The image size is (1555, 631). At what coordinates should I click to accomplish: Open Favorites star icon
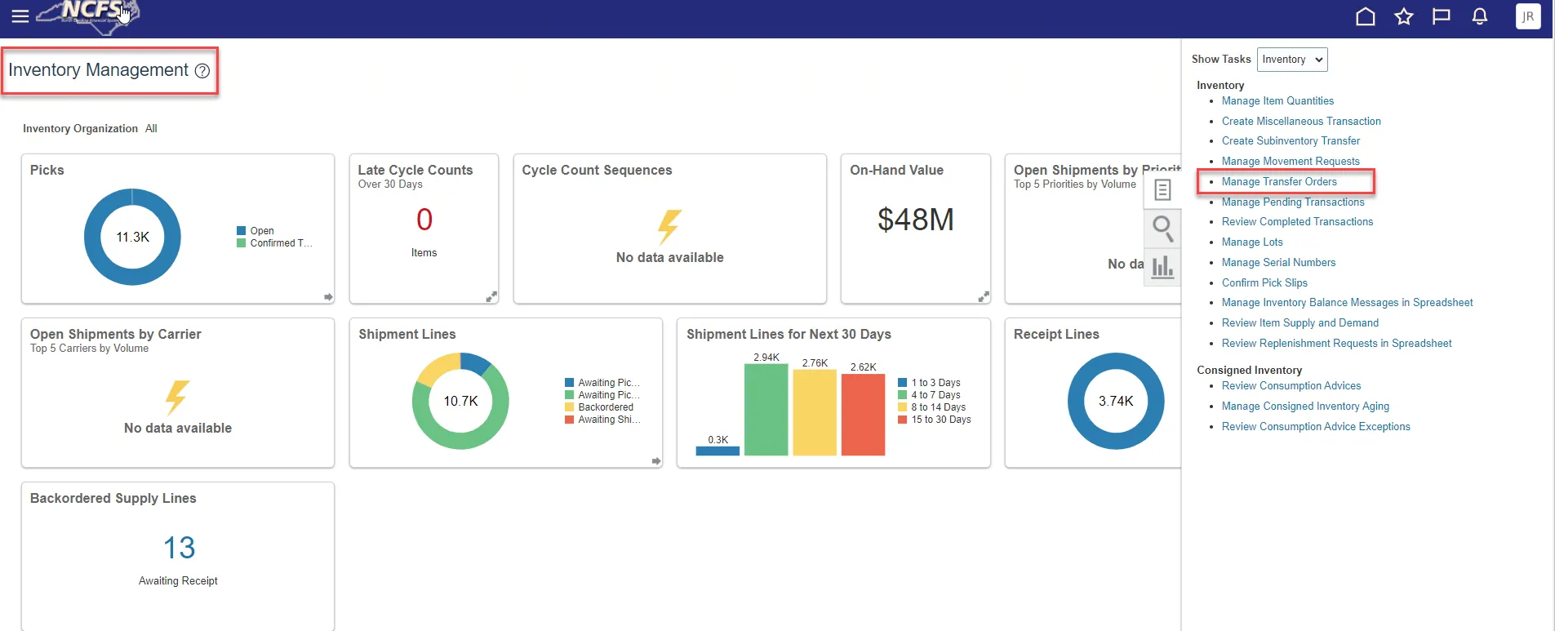point(1403,16)
